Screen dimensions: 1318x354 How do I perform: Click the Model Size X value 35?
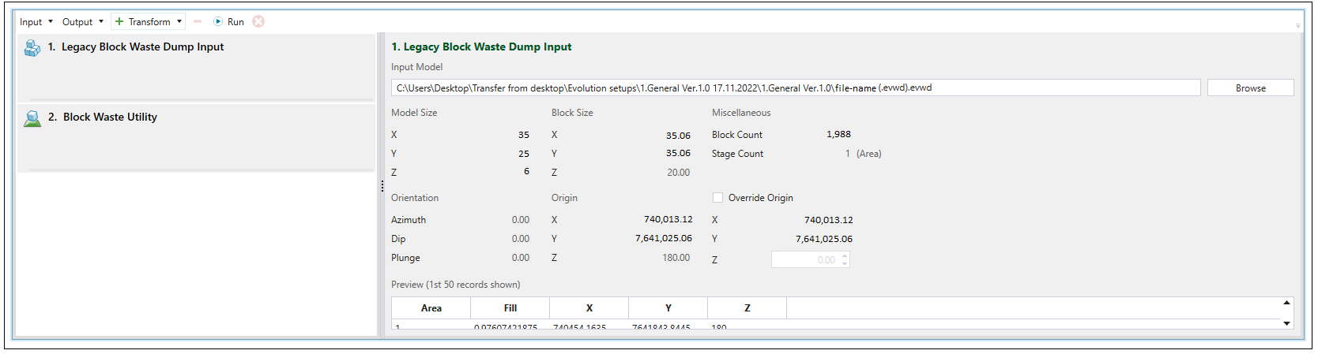(x=524, y=135)
